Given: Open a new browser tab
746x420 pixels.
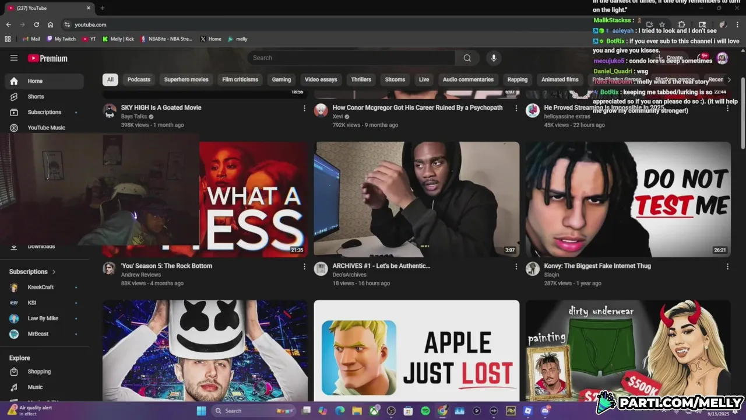Looking at the screenshot, I should click(102, 8).
